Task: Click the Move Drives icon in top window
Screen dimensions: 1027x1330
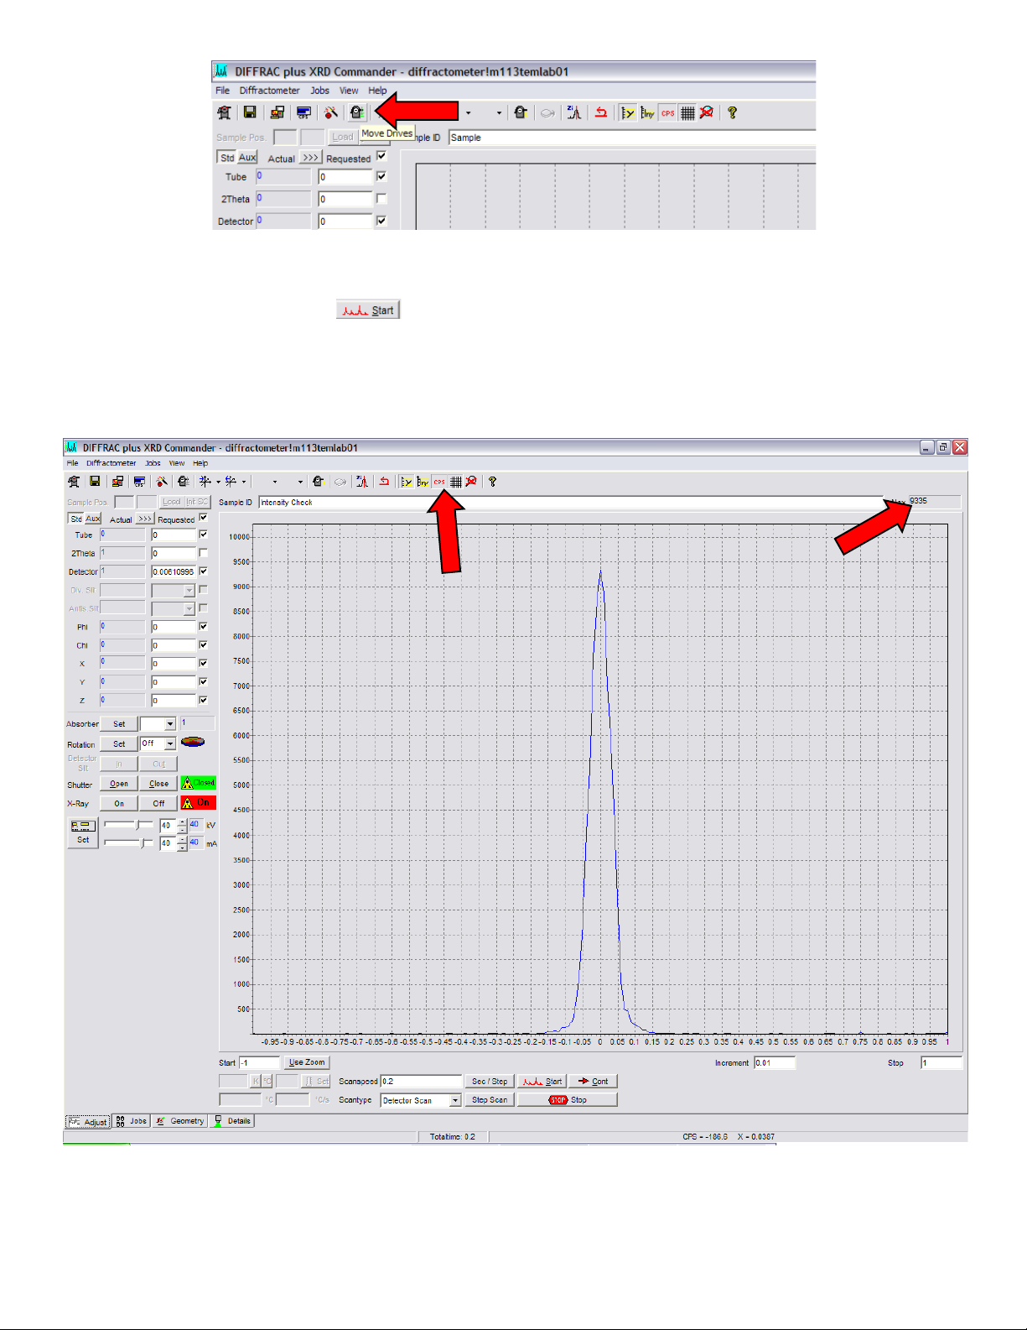Action: (357, 112)
